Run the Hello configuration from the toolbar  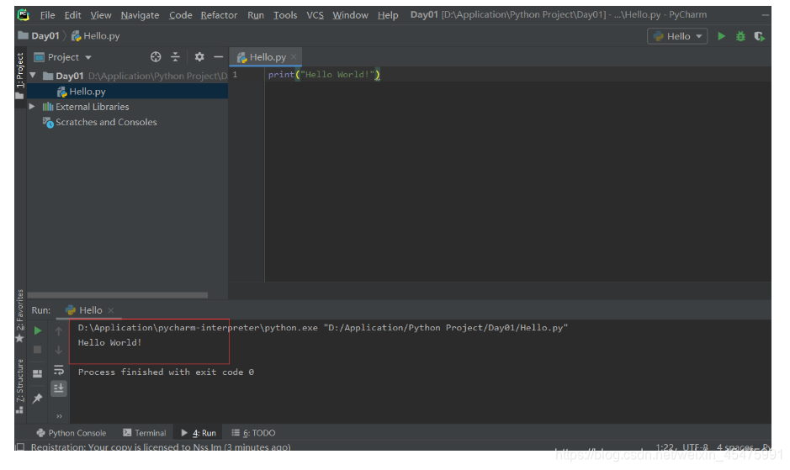pos(722,36)
